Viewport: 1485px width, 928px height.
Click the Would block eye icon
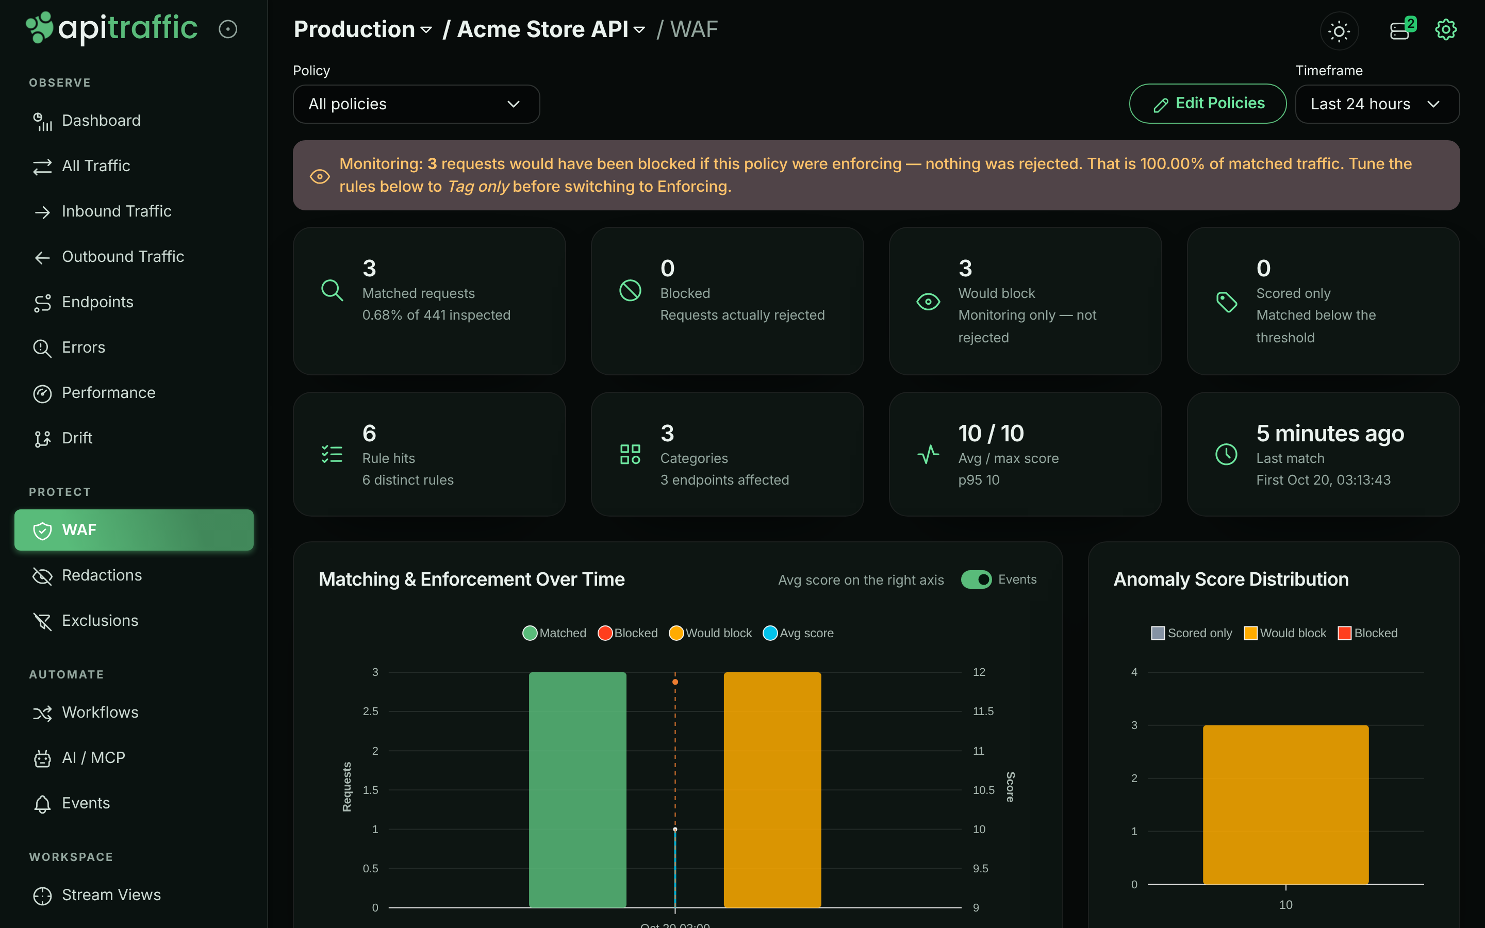[x=928, y=302]
